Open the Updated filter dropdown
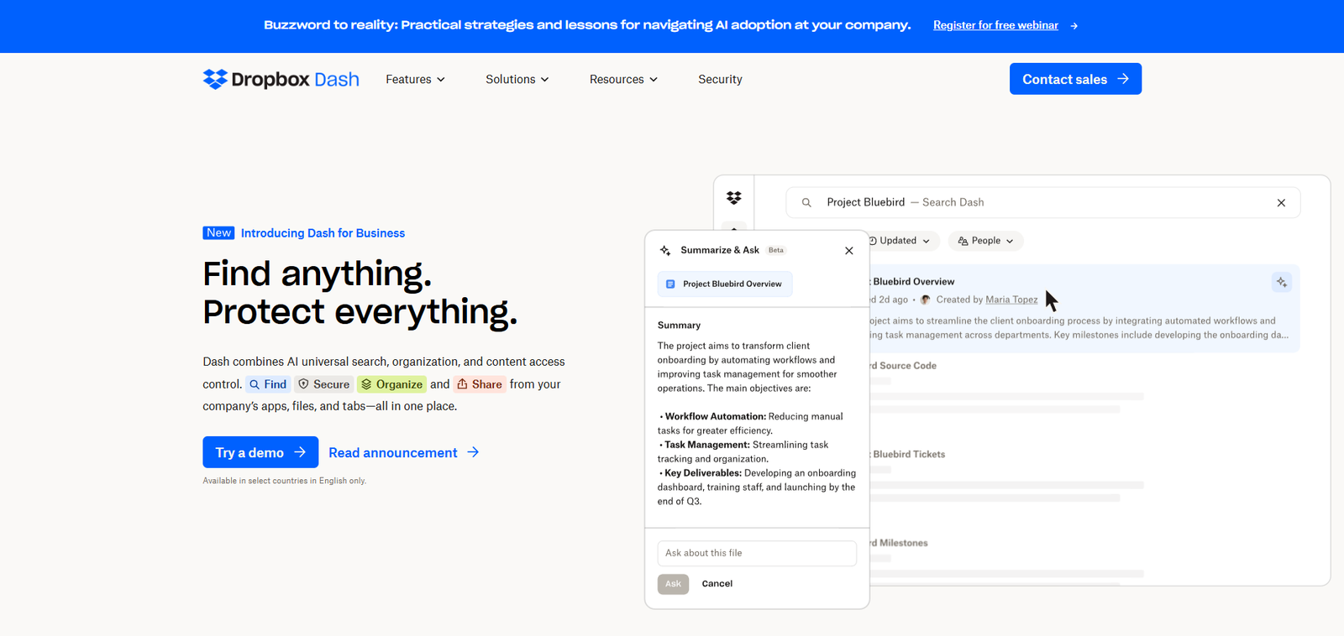Screen dimensions: 1344x636 tap(902, 241)
